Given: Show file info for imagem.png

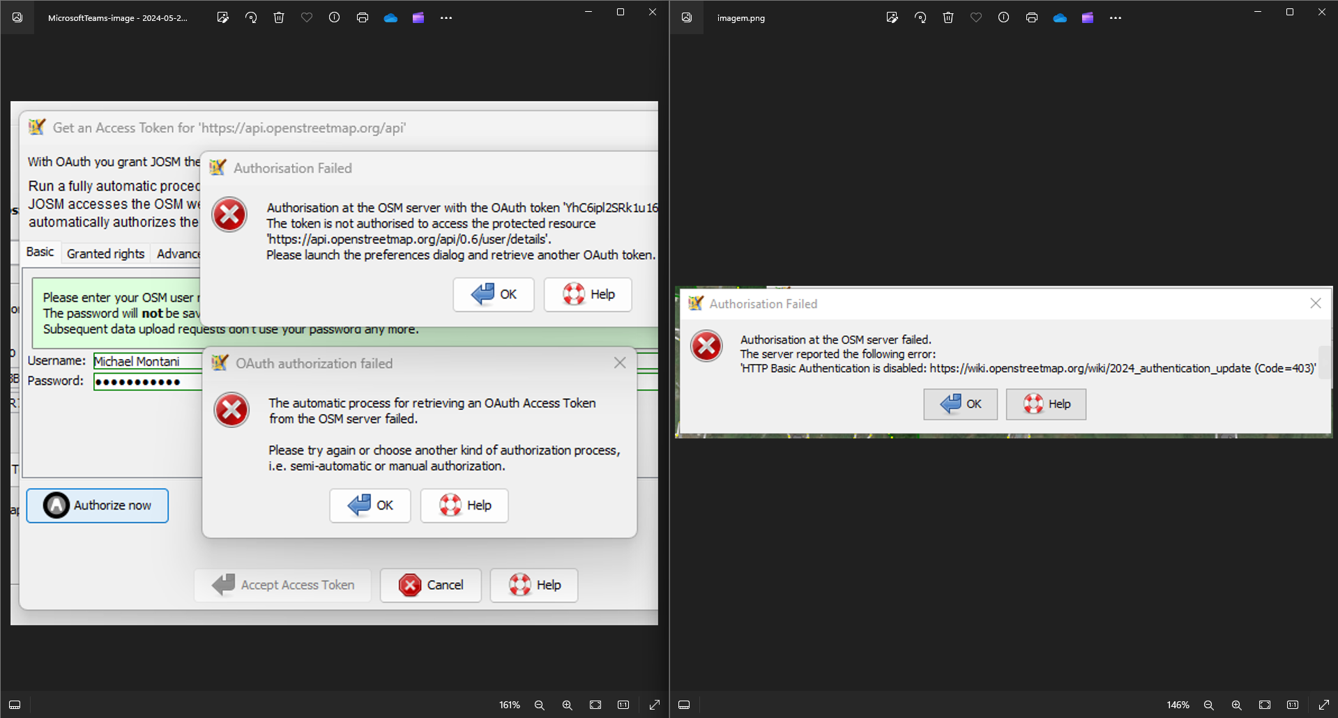Looking at the screenshot, I should pos(1003,18).
